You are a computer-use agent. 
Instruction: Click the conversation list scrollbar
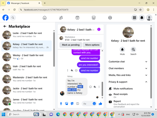tap(54, 49)
